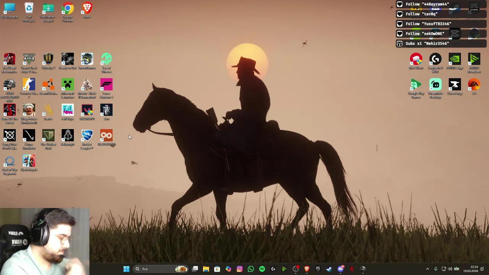The height and width of the screenshot is (275, 489).
Task: Open Epic Games Launcher taskbar icon
Action: tap(318, 269)
